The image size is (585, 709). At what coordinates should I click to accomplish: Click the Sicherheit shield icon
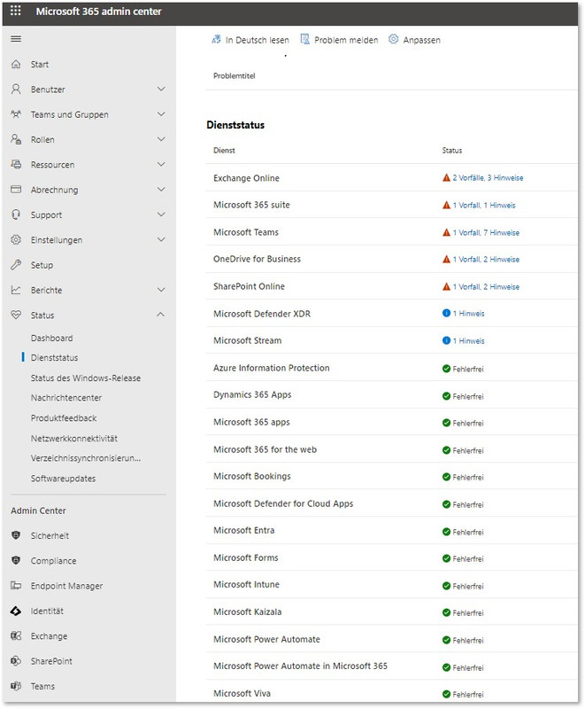[x=16, y=535]
